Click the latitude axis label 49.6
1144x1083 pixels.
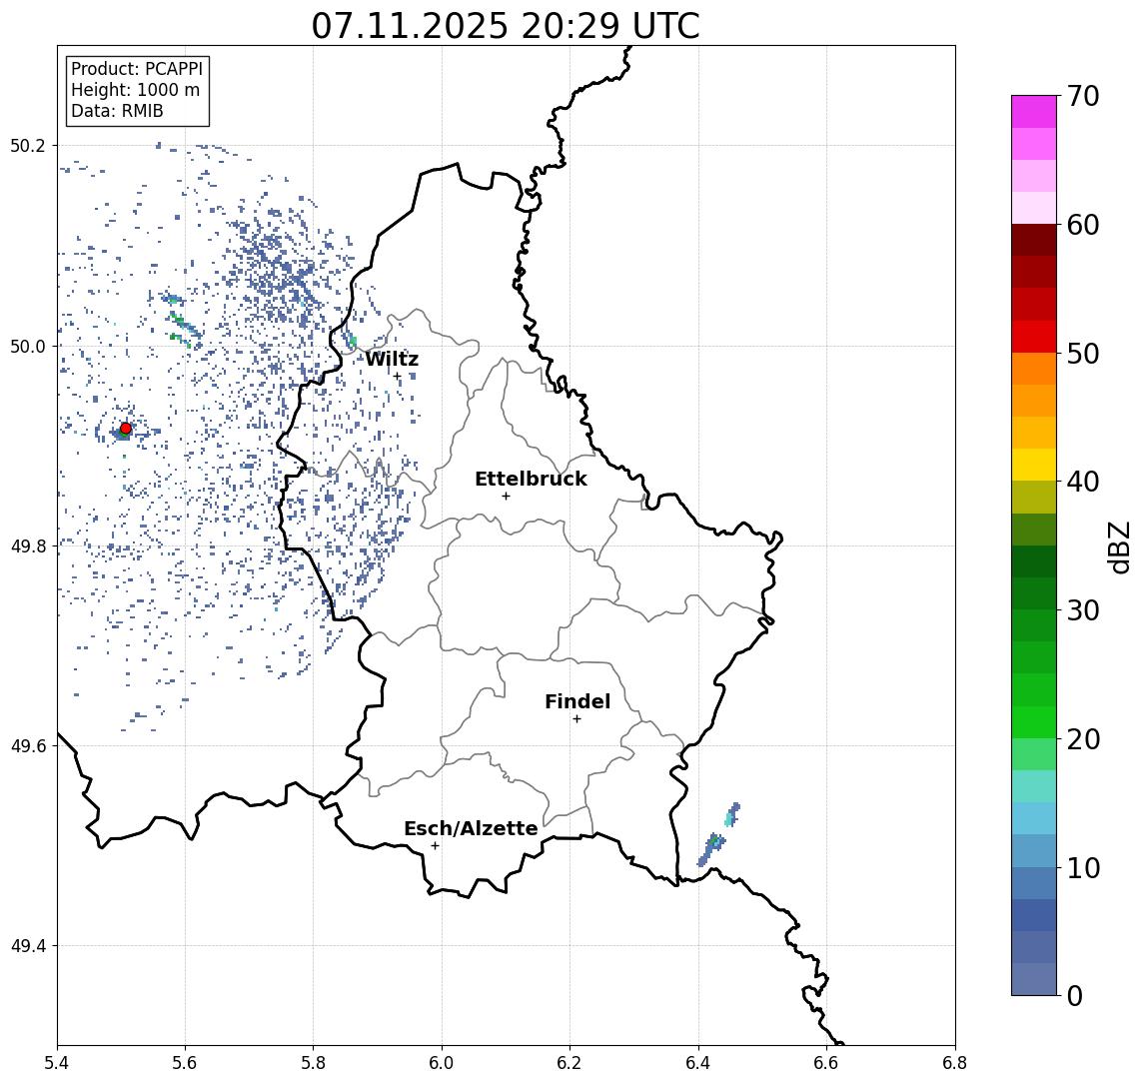[28, 746]
